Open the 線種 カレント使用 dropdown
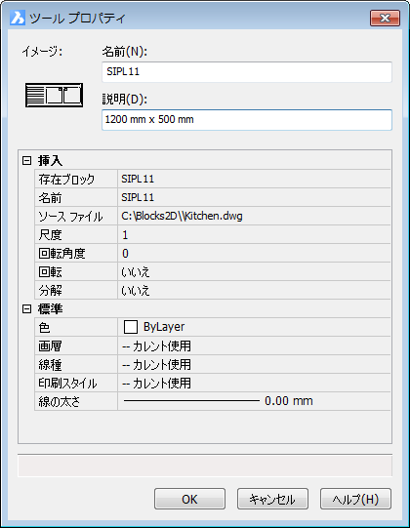The height and width of the screenshot is (528, 410). [x=254, y=364]
